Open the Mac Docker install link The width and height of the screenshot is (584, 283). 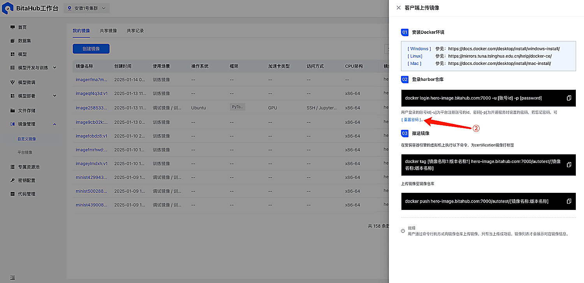pos(500,63)
